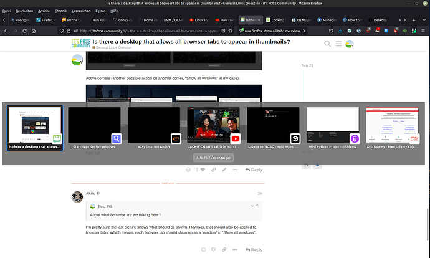Select Savage on 9GAG tab thumbnail

click(x=273, y=128)
